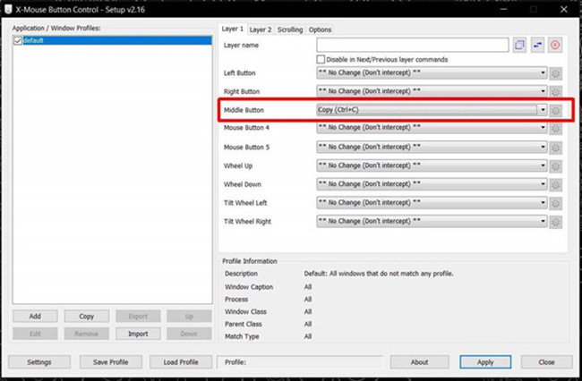
Task: Click the red reset layer icon
Action: 555,44
